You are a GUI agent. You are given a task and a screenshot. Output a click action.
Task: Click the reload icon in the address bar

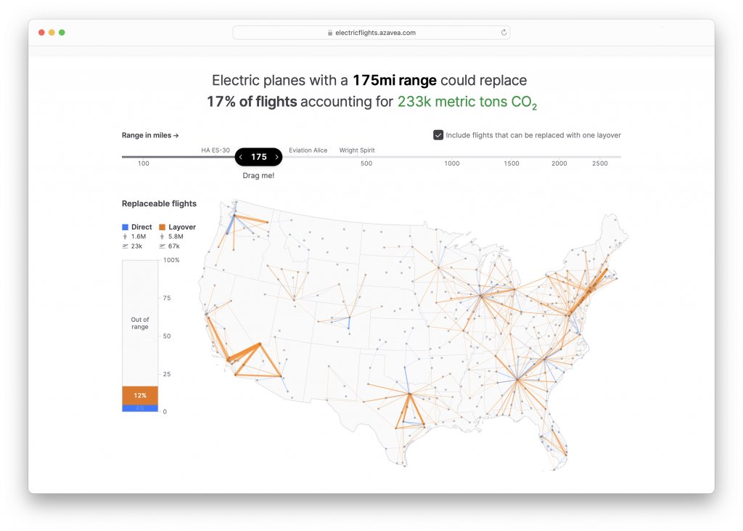coord(504,32)
